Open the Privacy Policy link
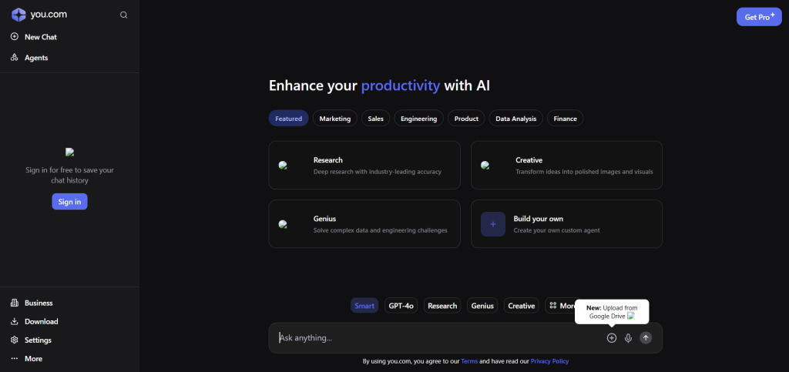The width and height of the screenshot is (789, 372). pos(549,360)
